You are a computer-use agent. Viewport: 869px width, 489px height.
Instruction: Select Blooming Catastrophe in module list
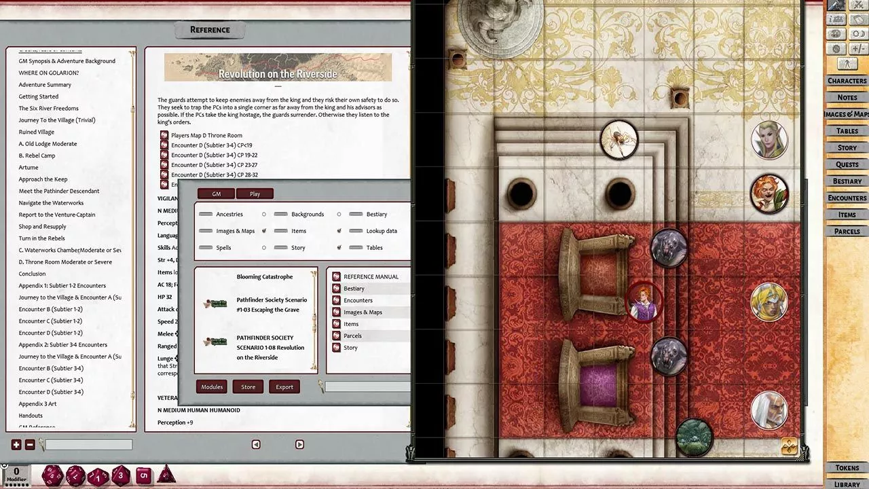[x=265, y=277]
